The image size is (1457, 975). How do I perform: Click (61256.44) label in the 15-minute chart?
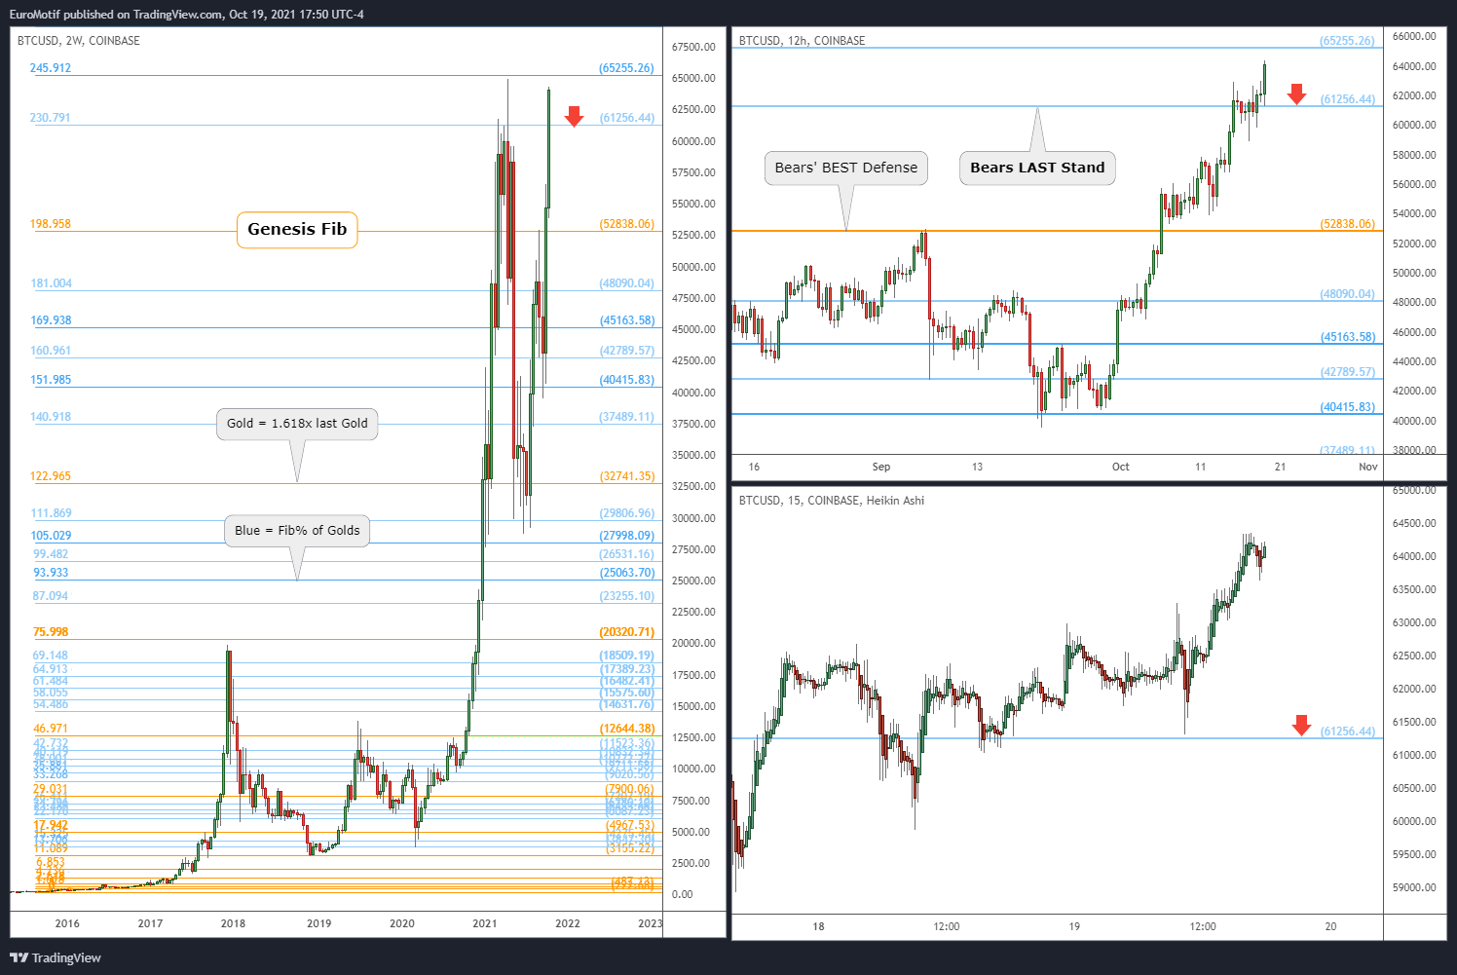tap(1348, 731)
